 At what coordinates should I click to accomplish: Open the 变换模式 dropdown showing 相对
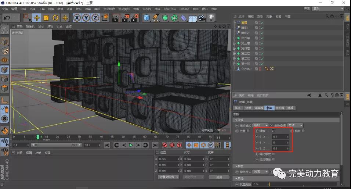(260, 125)
